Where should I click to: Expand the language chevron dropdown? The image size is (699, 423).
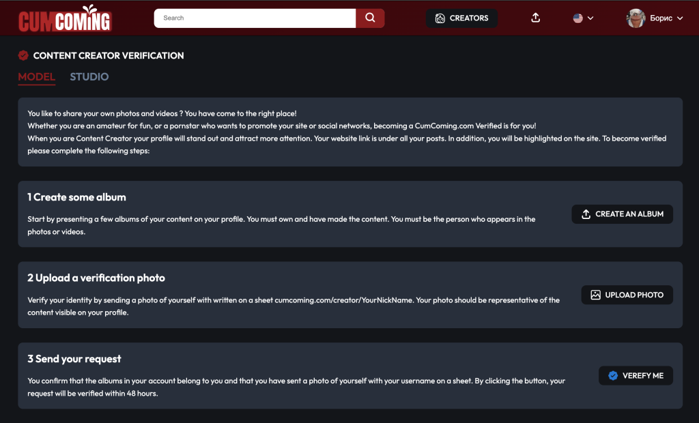590,18
